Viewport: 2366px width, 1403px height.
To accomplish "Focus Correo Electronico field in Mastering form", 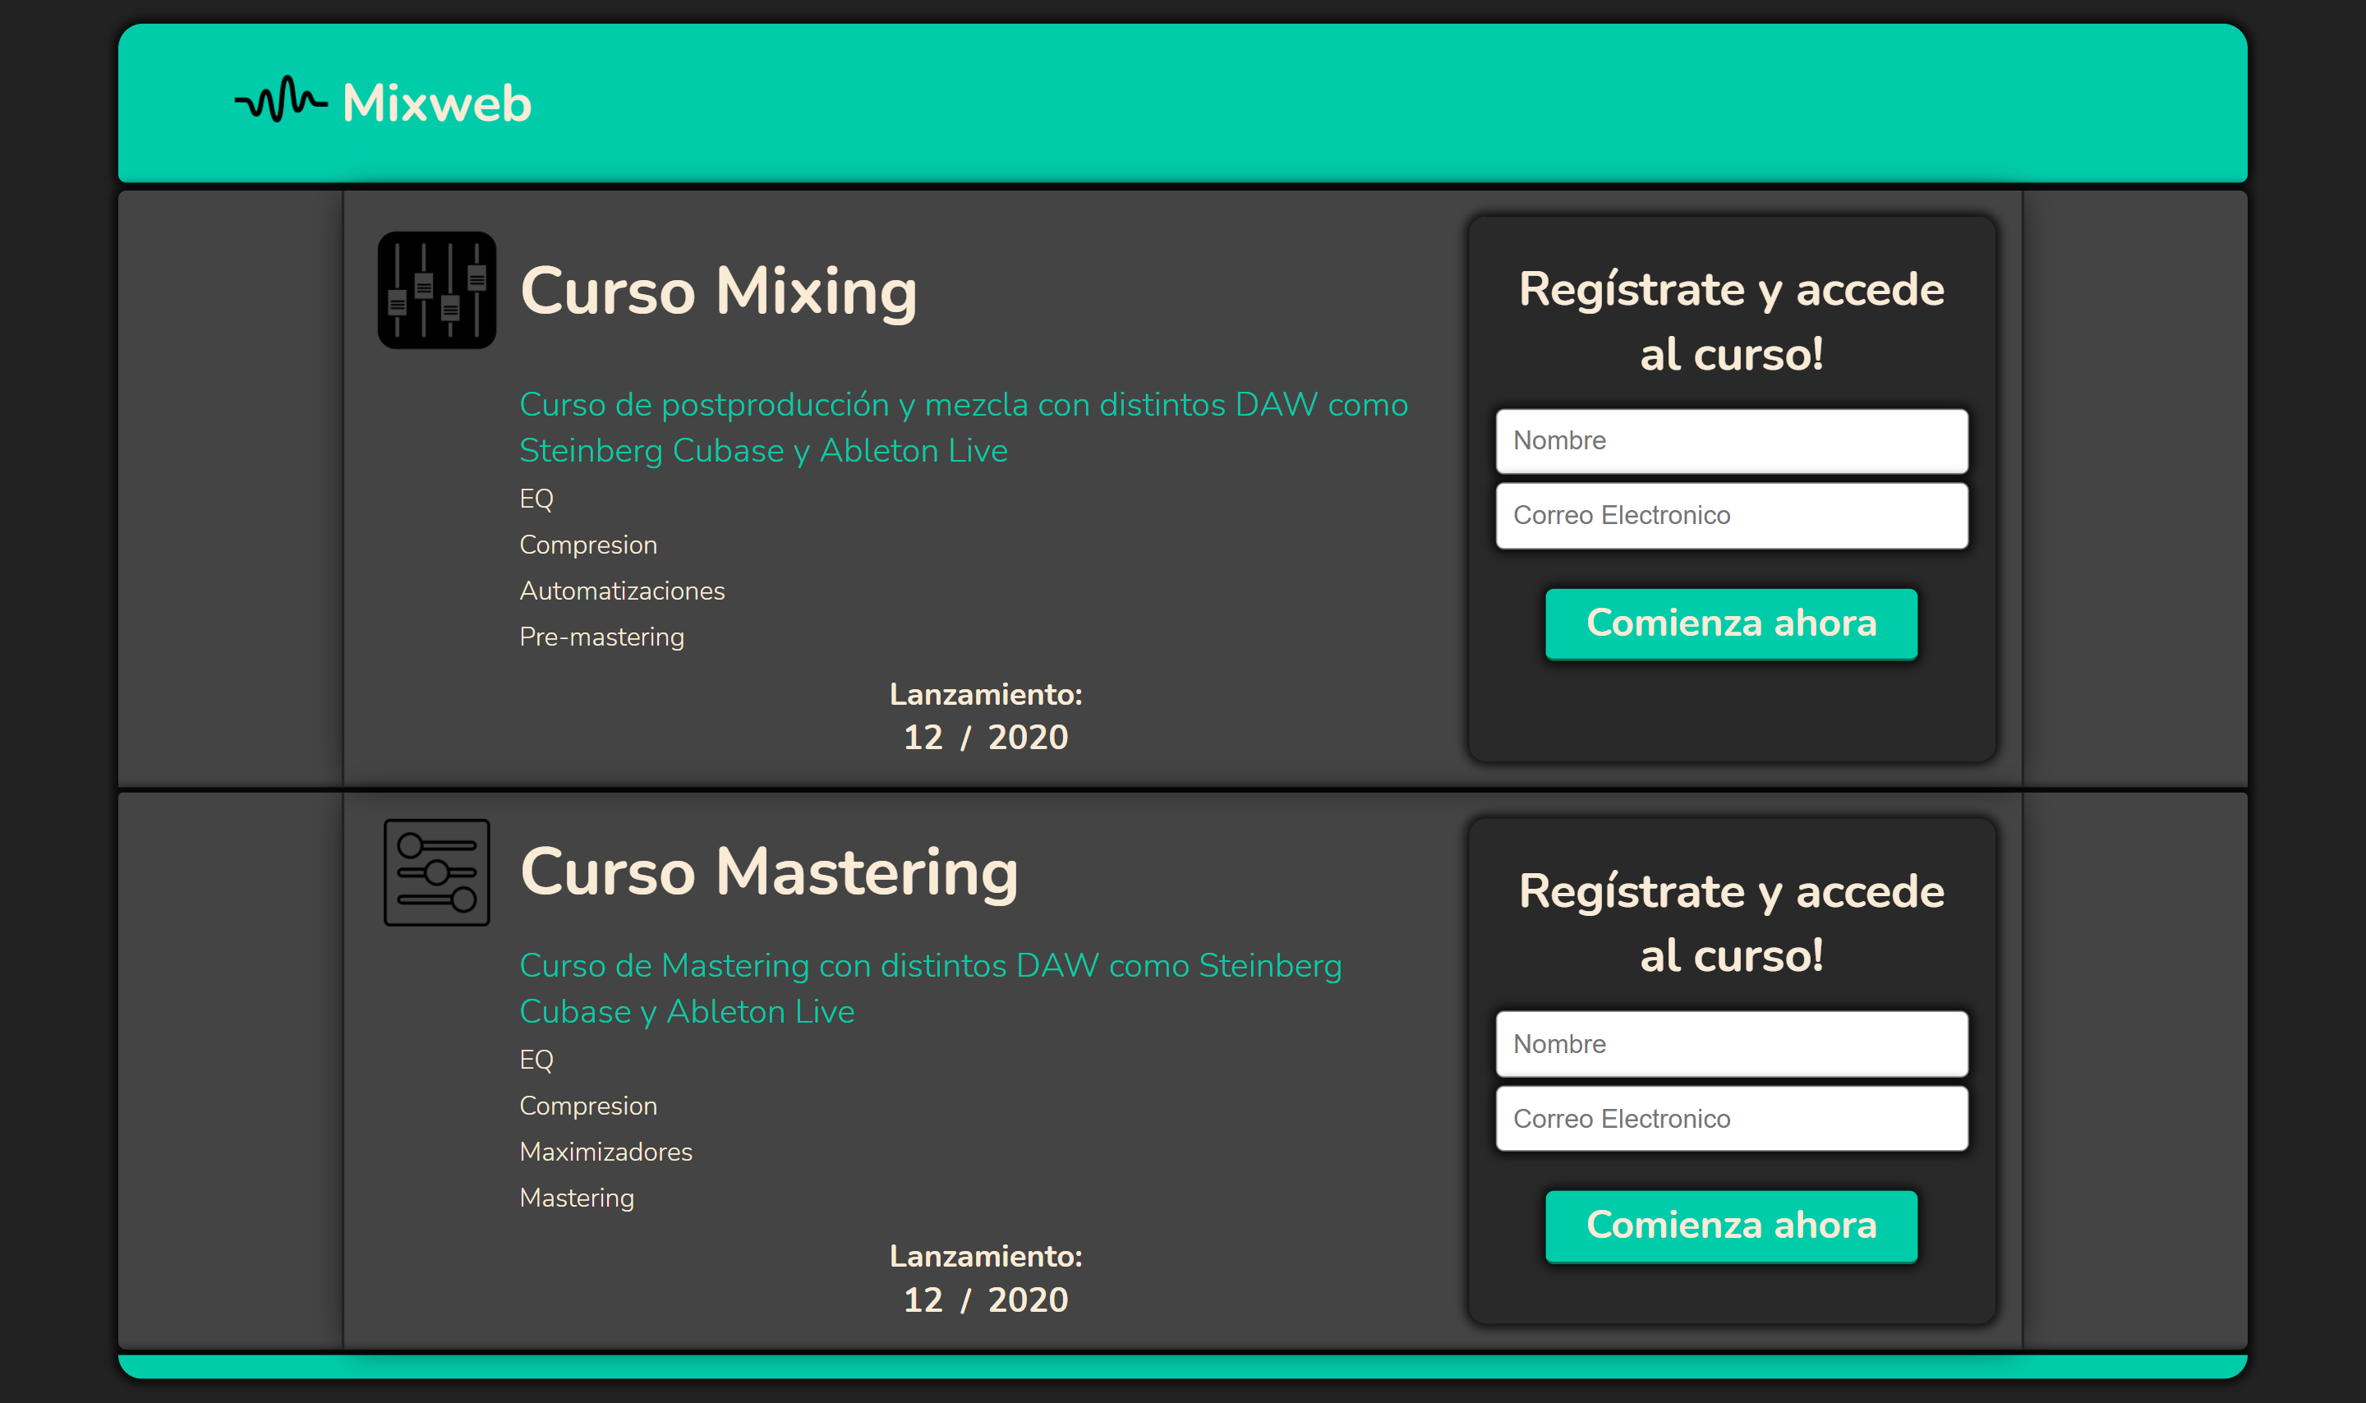I will (x=1732, y=1119).
